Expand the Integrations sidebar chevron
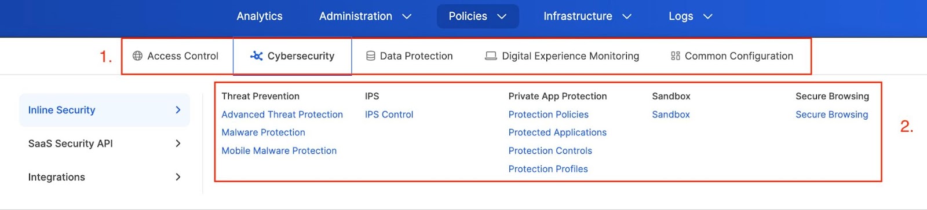This screenshot has width=927, height=210. [x=178, y=177]
